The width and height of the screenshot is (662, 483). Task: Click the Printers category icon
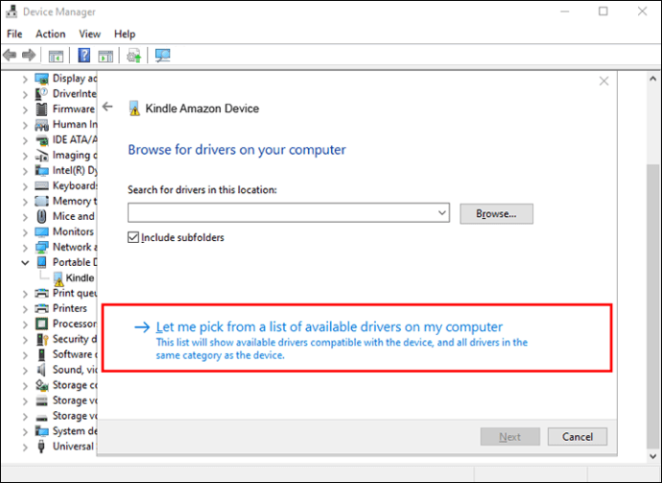(x=42, y=308)
